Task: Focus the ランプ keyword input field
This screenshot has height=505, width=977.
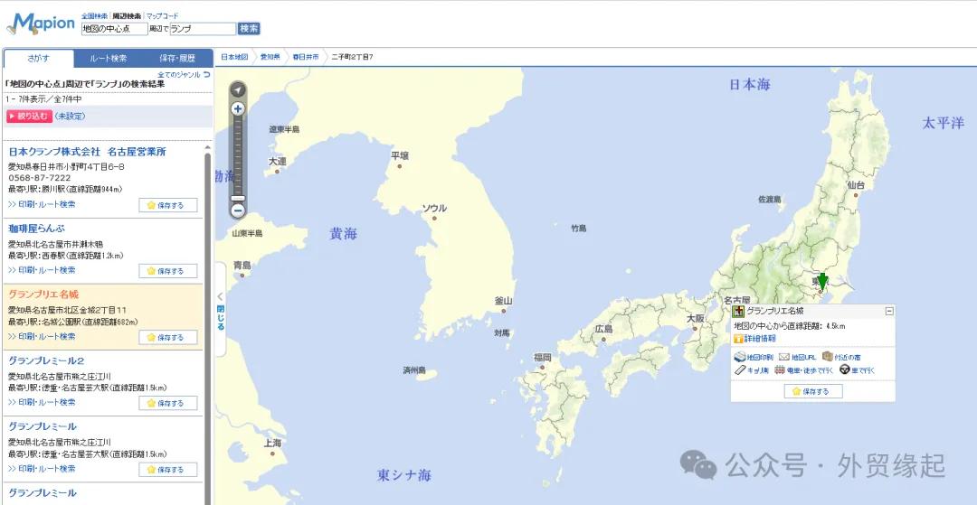Action: [204, 29]
